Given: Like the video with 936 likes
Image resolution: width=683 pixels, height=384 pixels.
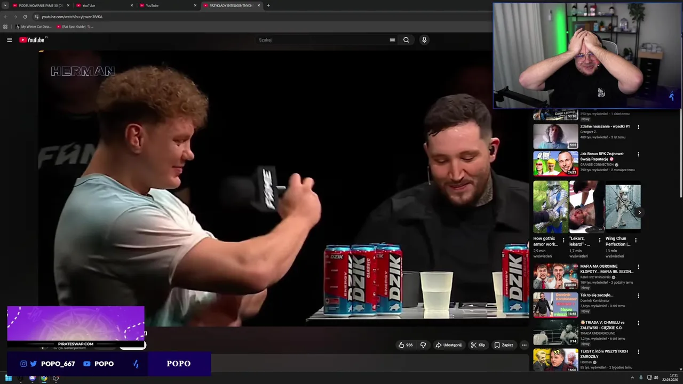Looking at the screenshot, I should coord(406,345).
